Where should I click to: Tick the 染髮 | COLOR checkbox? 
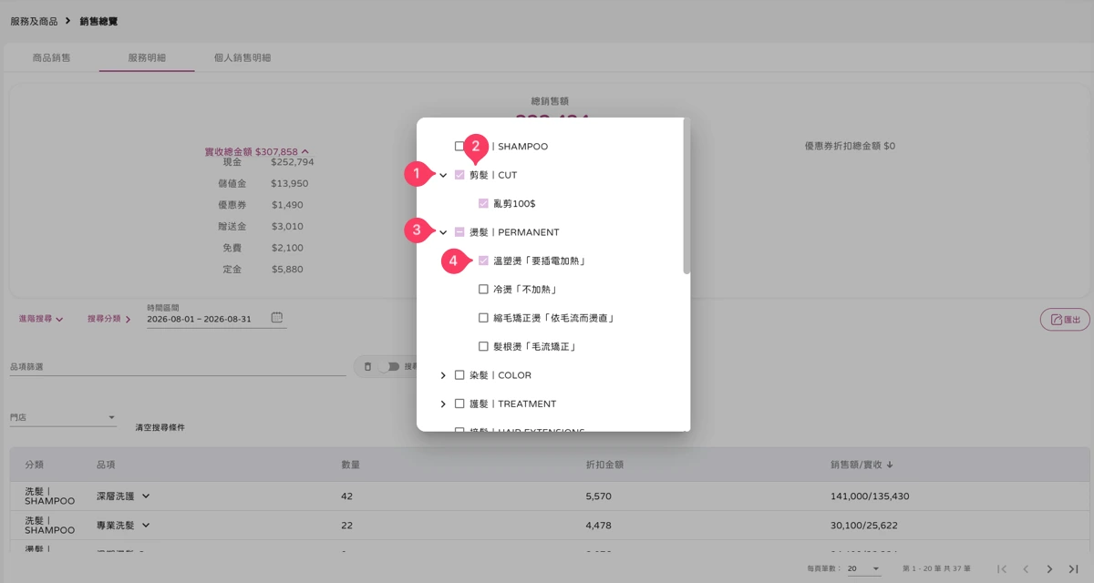point(459,375)
